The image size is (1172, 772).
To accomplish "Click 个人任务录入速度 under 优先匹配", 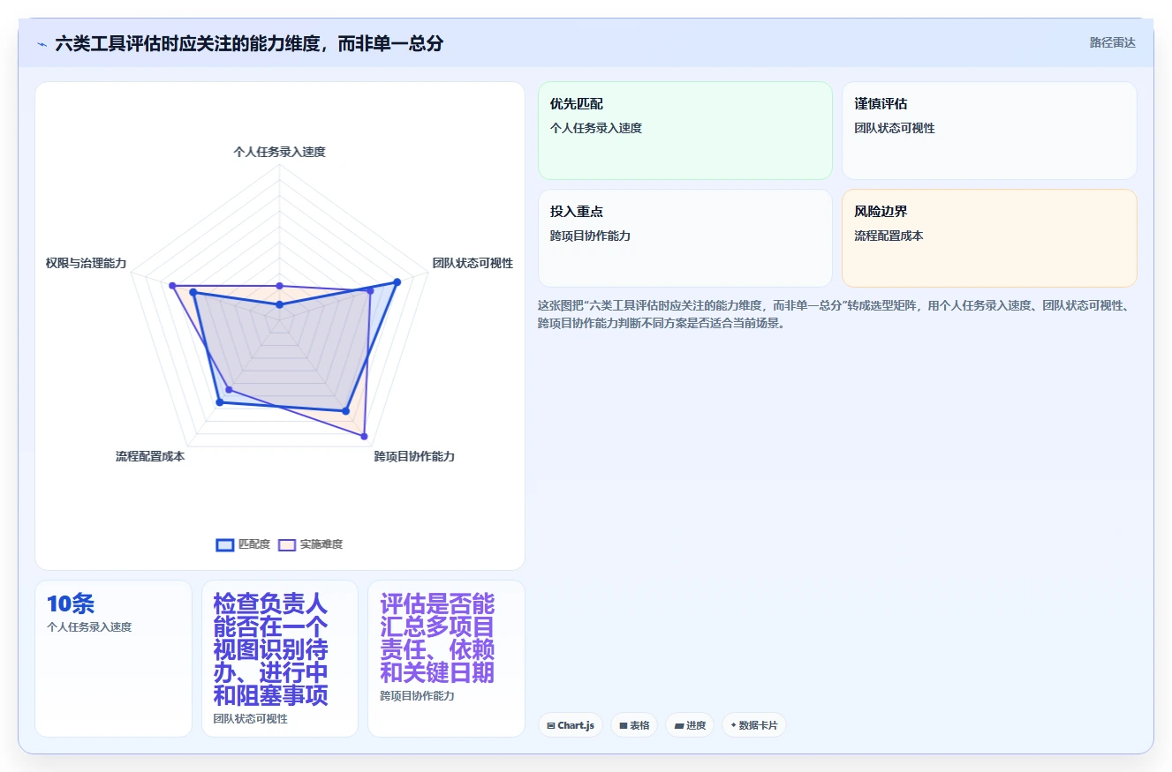I will point(596,128).
